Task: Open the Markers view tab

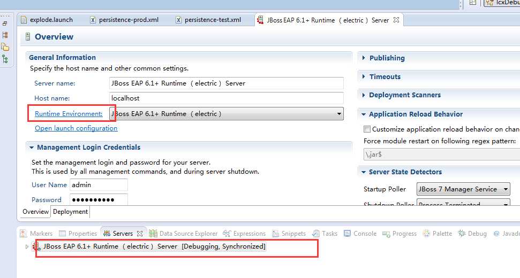Action: tap(36, 234)
